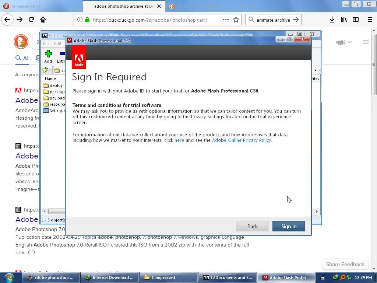This screenshot has width=377, height=283.
Task: Go forward in Firefox browser
Action: 20,20
